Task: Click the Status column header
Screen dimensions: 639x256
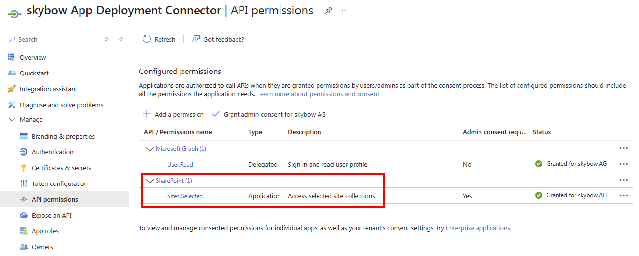Action: tap(542, 132)
